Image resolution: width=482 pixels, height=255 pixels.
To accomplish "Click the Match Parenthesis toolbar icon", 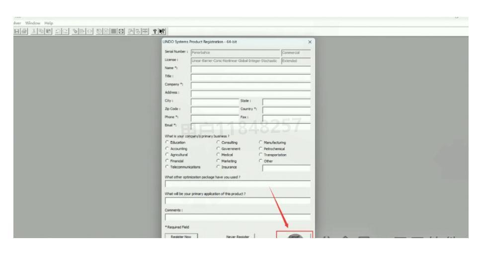I will [x=89, y=31].
